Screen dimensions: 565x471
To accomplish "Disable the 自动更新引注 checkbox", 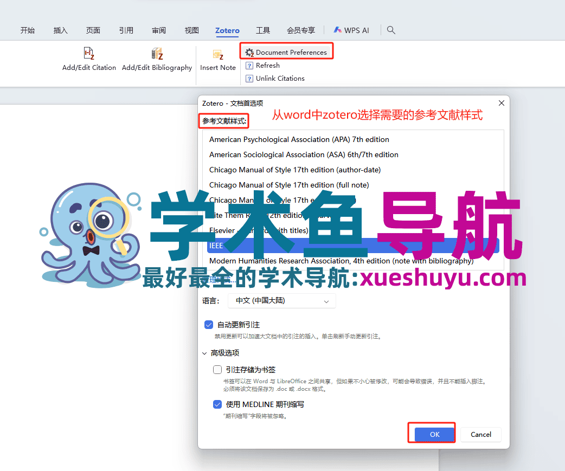I will (x=209, y=324).
